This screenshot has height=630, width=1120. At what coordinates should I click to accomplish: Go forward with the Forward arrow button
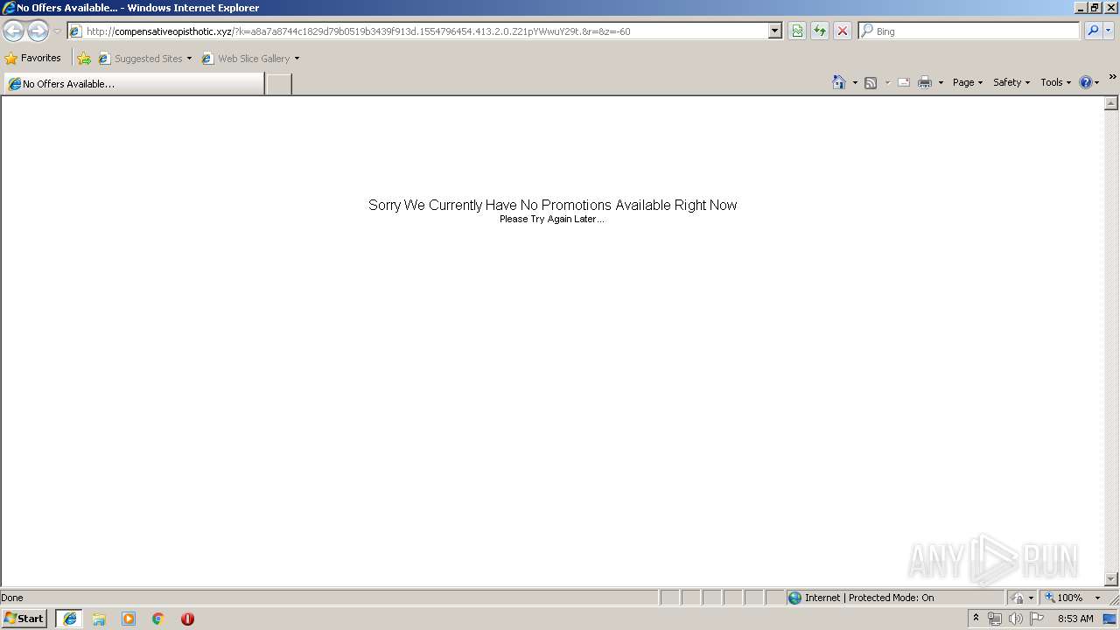pos(38,31)
